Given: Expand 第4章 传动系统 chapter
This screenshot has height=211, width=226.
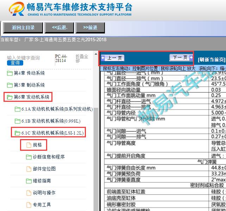Looking at the screenshot, I should 29,73.
